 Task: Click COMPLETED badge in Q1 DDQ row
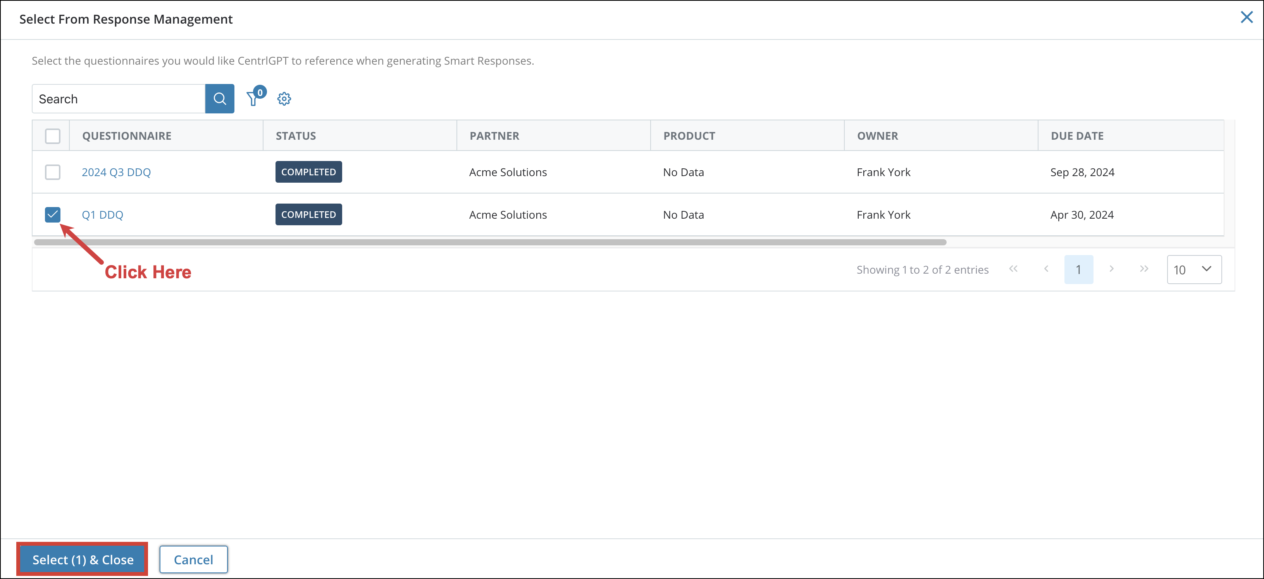(x=309, y=214)
